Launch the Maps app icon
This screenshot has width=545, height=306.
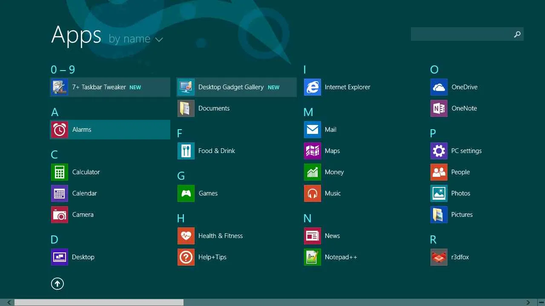[x=313, y=151]
